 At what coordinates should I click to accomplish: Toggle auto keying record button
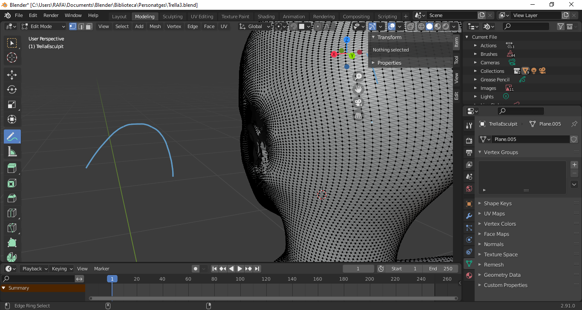tap(196, 269)
